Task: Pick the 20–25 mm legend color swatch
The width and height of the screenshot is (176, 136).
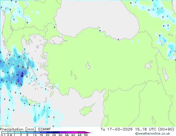Action: (x=49, y=132)
